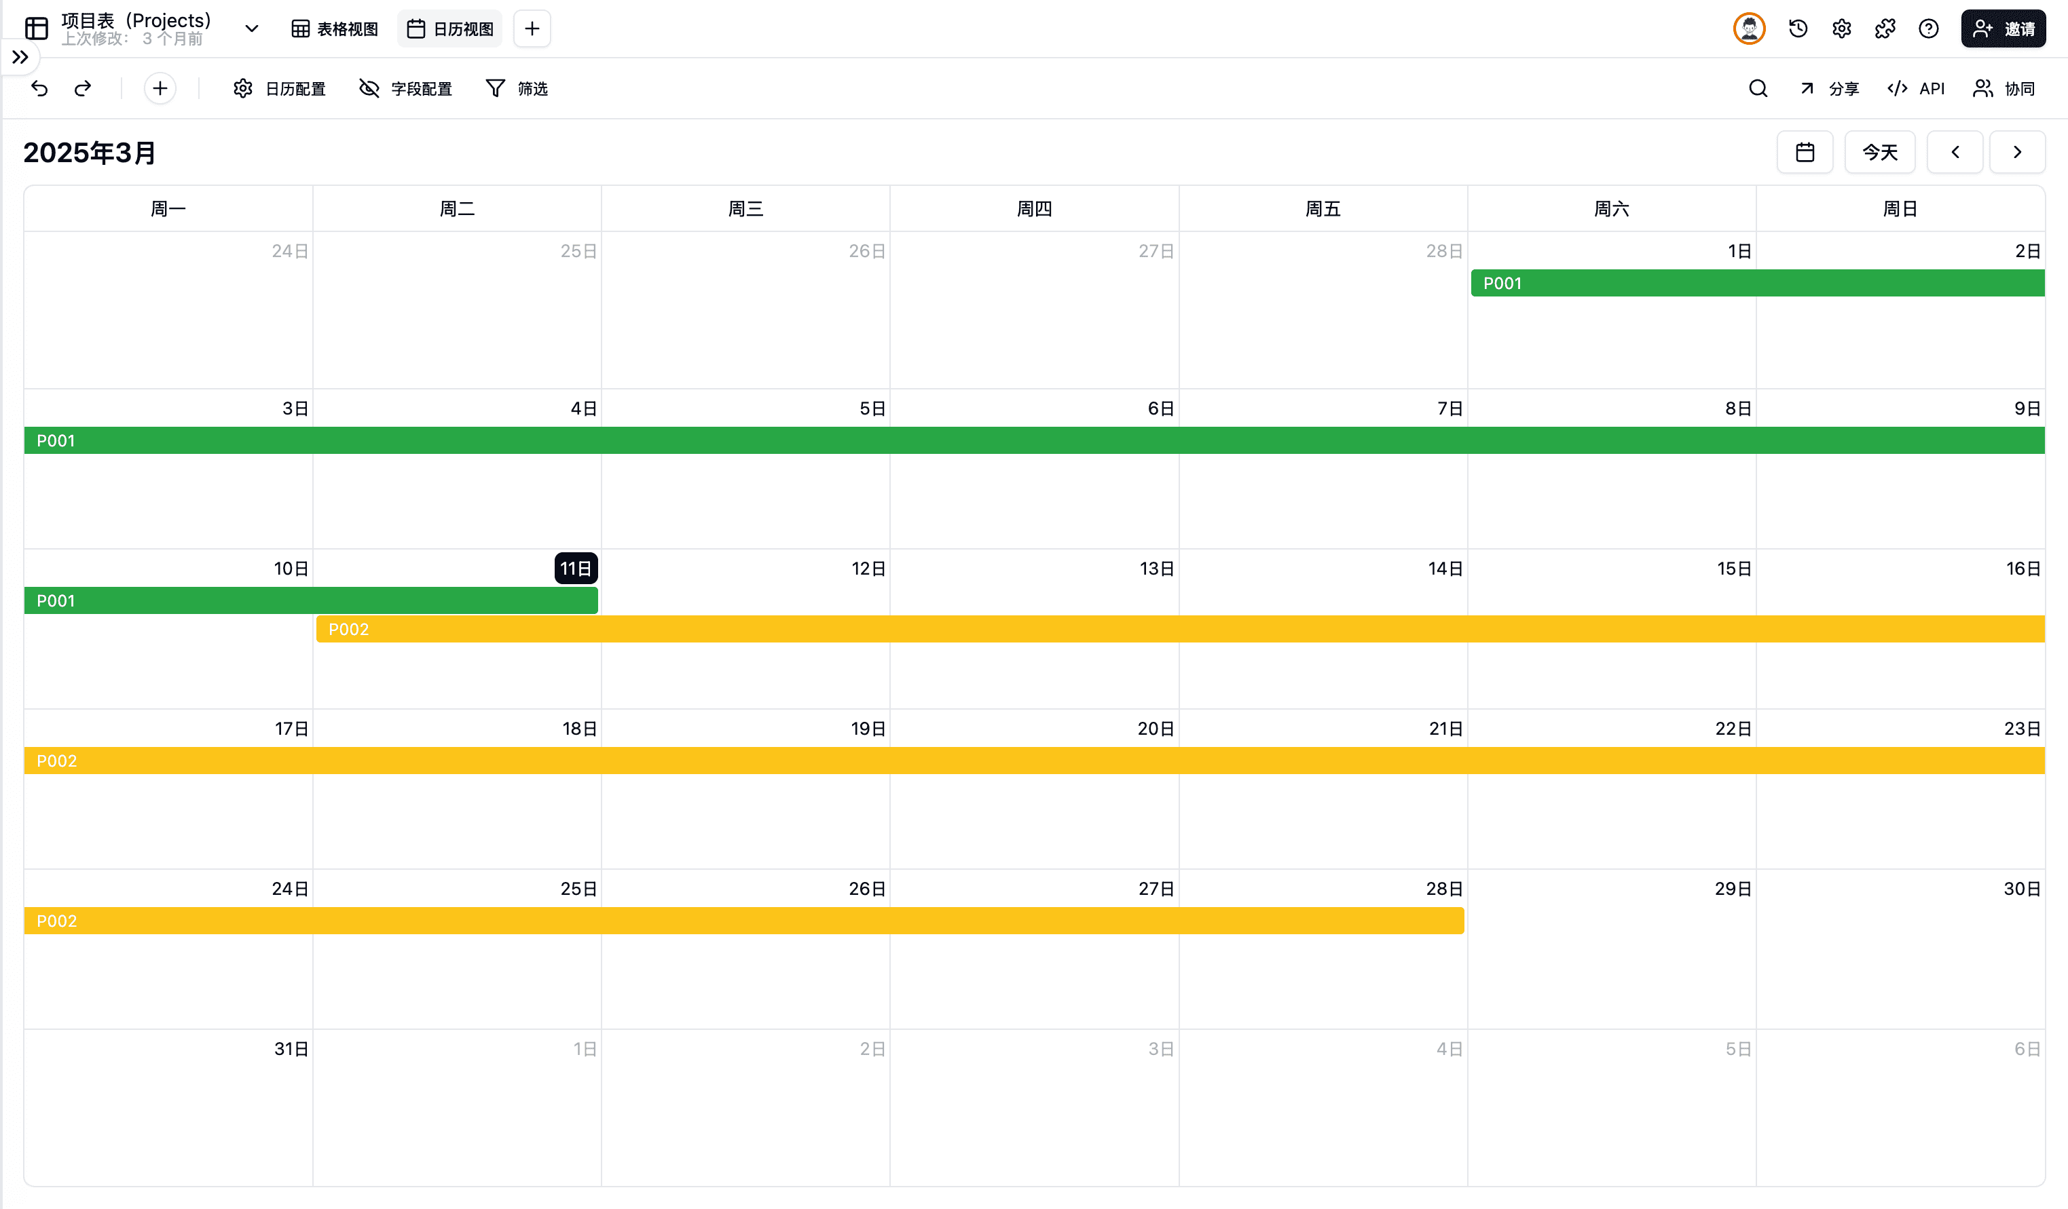Switch to the 表格视图 tab
Screen dimensions: 2068x1209
(335, 28)
